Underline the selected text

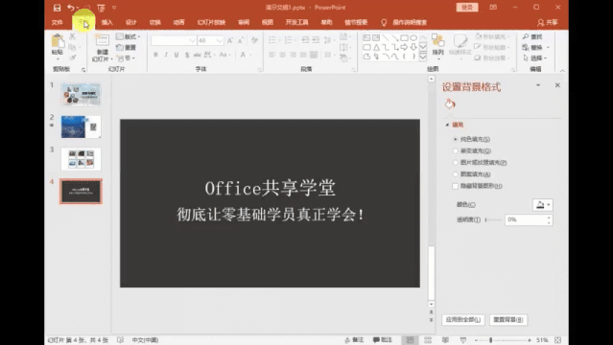click(177, 55)
